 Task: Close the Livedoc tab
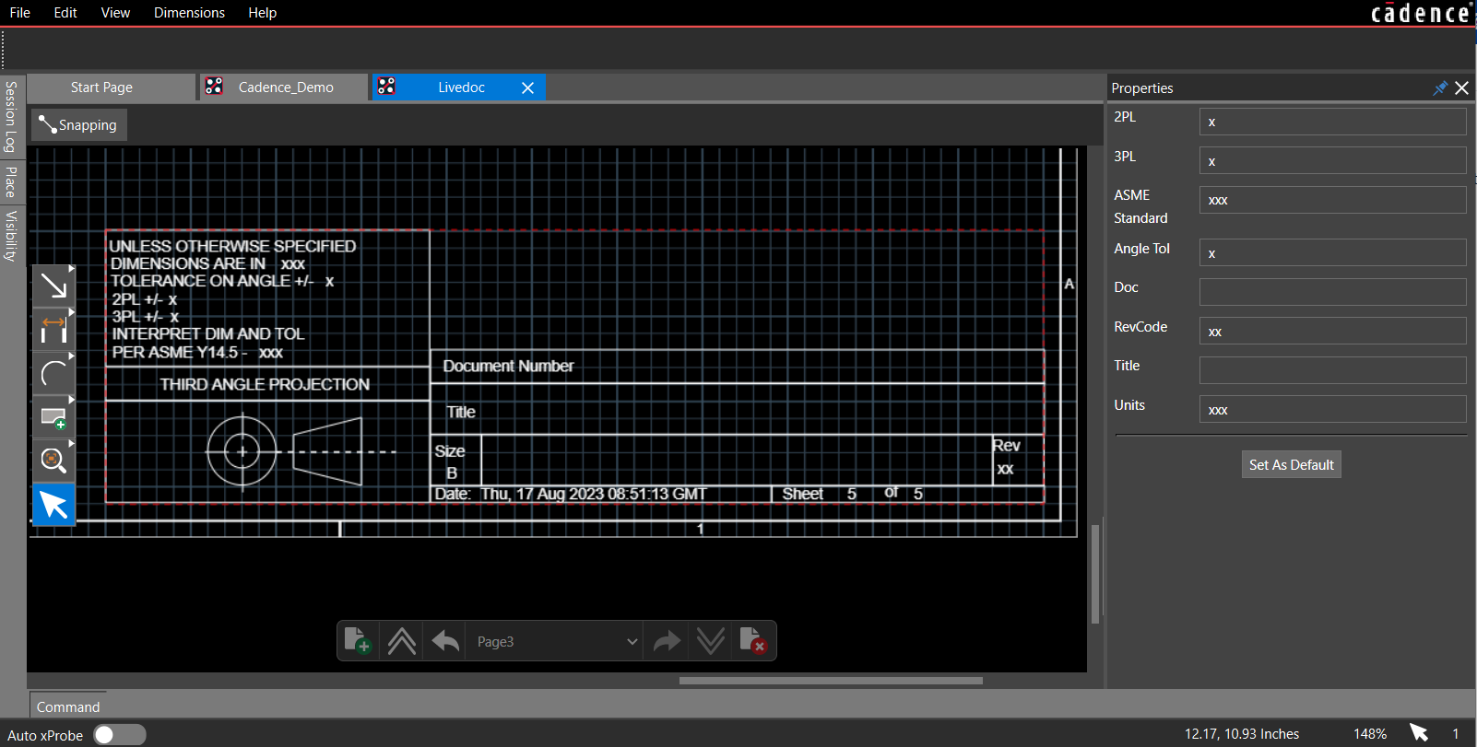527,88
